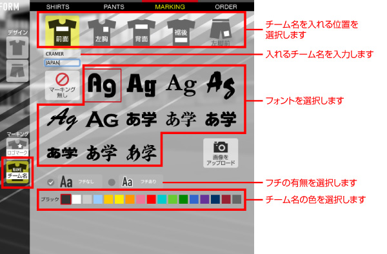The image size is (387, 254).
Task: Click the マーキング無し no-marking icon
Action: click(62, 85)
